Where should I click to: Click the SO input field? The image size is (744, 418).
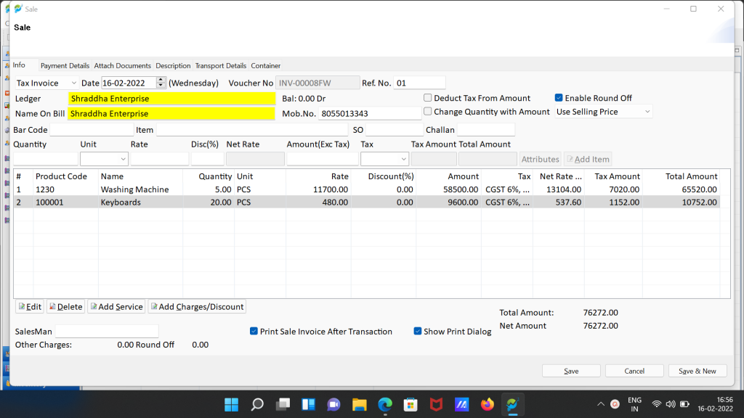pyautogui.click(x=395, y=130)
